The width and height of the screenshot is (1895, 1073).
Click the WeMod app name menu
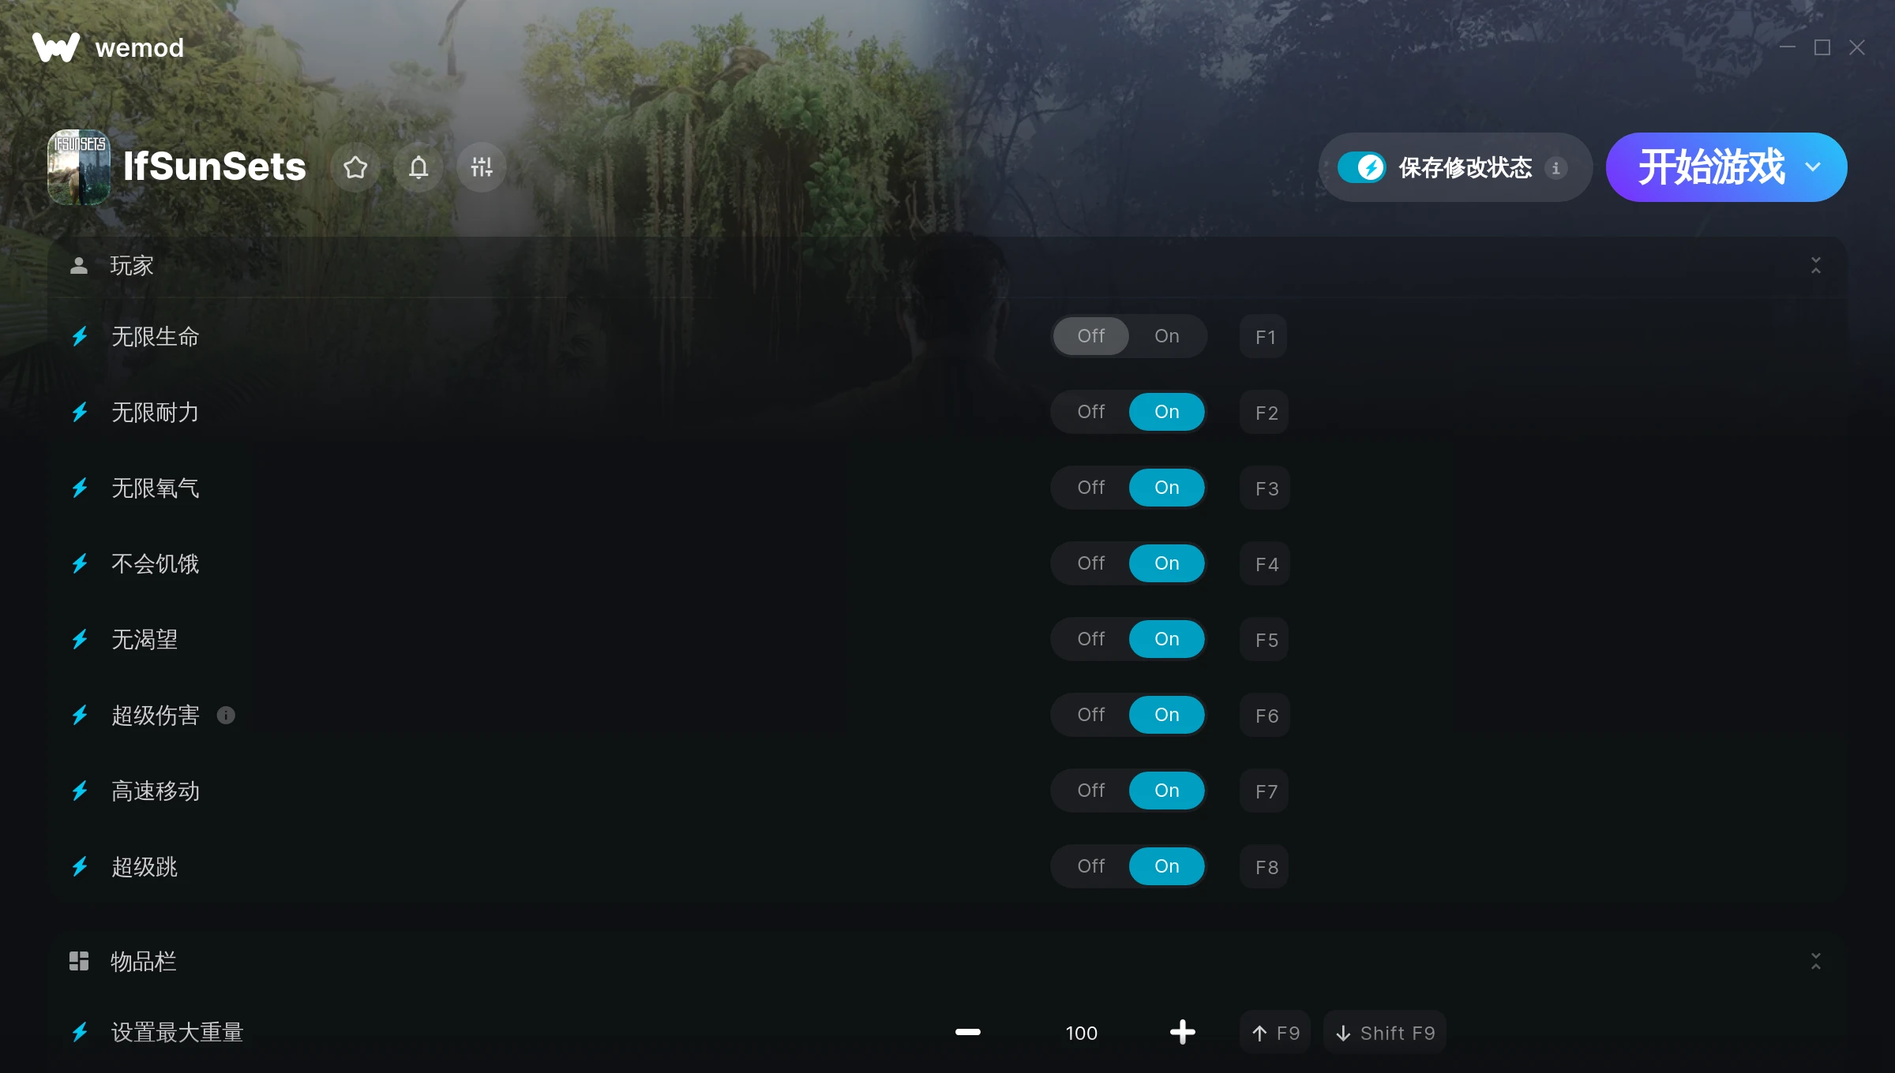(x=142, y=48)
